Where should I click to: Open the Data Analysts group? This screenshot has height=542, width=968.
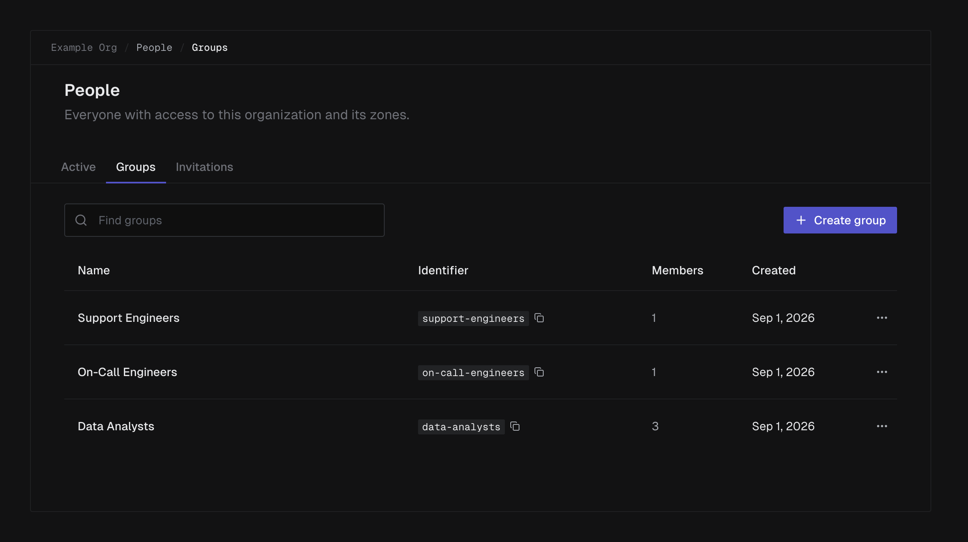[116, 426]
